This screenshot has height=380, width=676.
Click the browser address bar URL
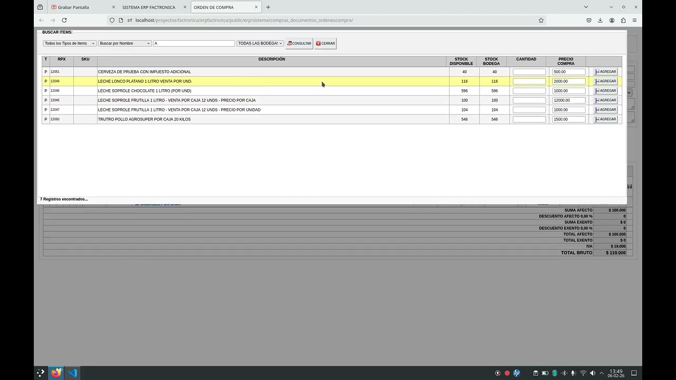[244, 20]
